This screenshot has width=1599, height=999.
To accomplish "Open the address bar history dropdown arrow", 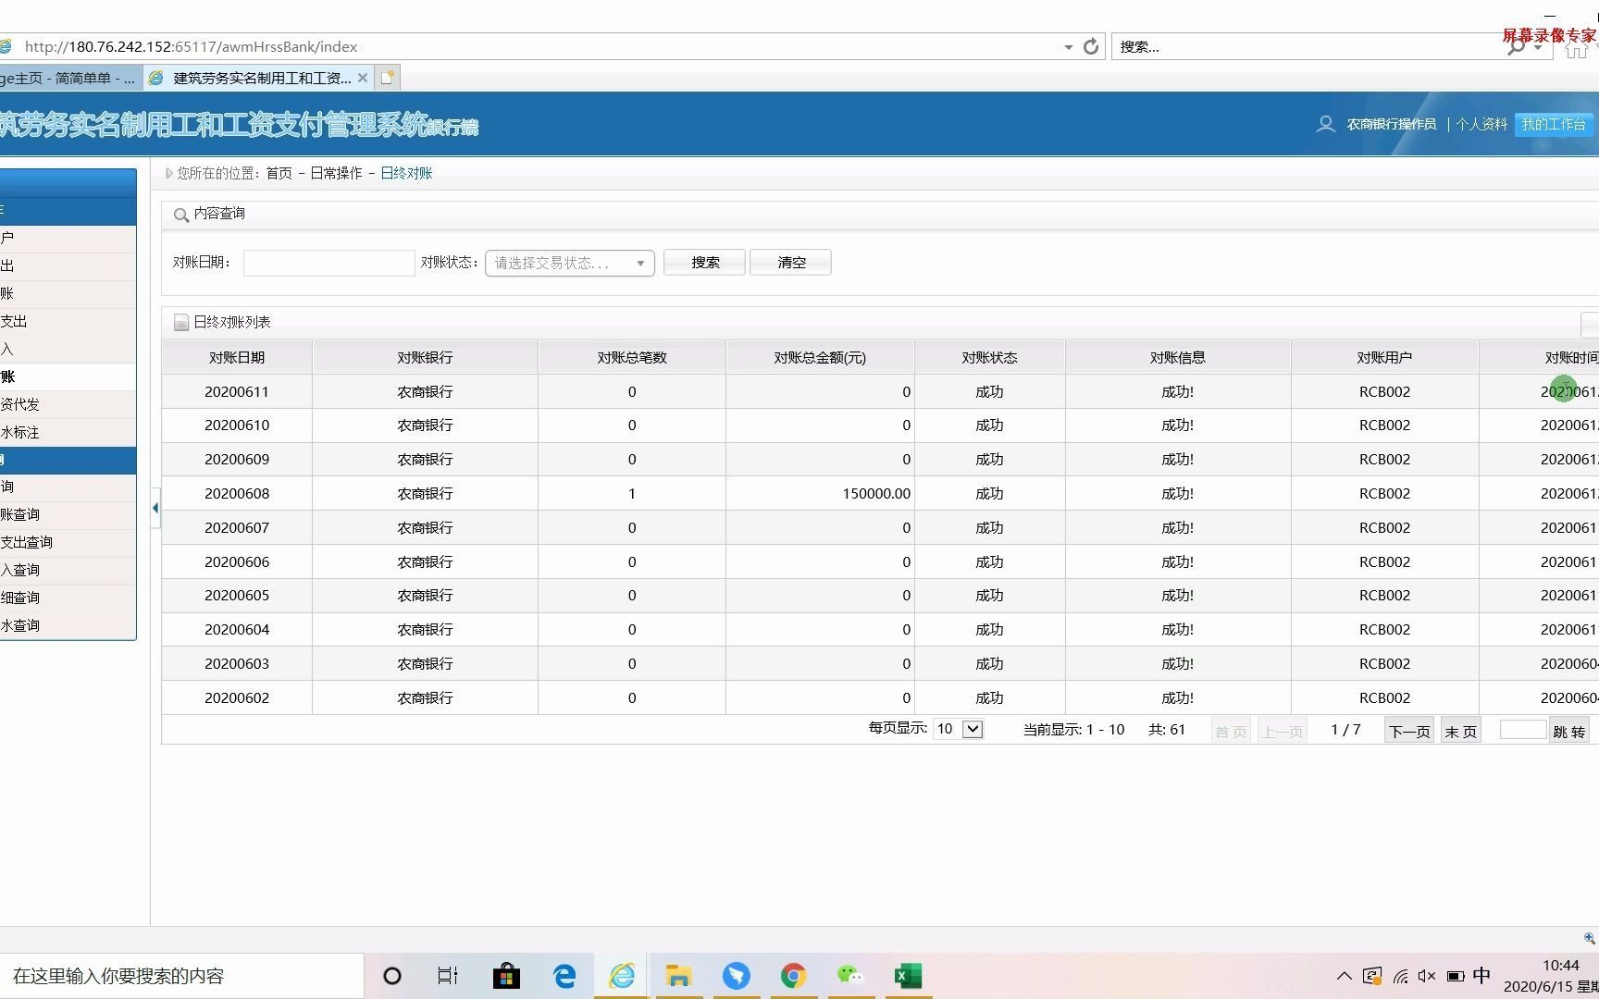I will [x=1068, y=47].
